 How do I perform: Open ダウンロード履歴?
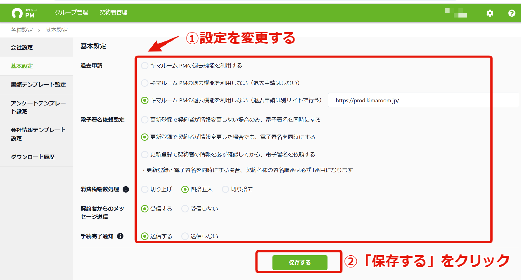(36, 157)
